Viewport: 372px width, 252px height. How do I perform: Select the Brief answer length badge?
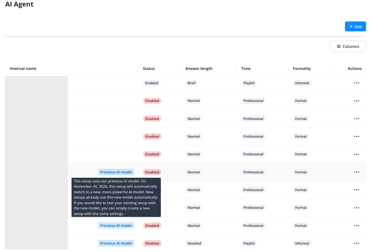tap(192, 83)
